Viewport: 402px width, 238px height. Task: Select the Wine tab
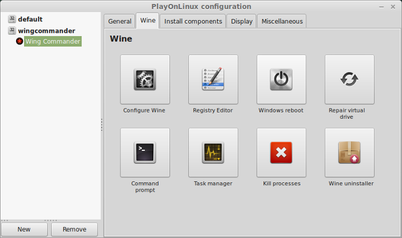point(148,21)
